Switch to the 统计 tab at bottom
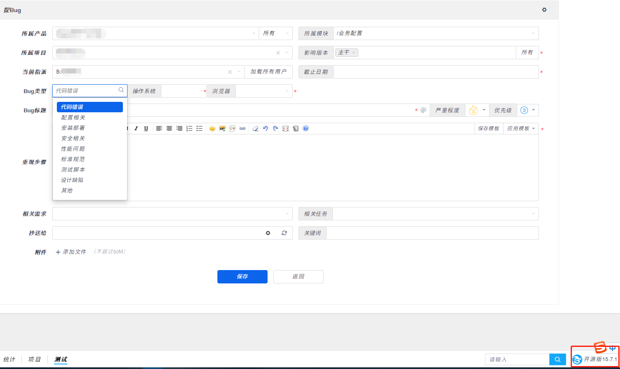Image resolution: width=620 pixels, height=369 pixels. click(x=9, y=359)
